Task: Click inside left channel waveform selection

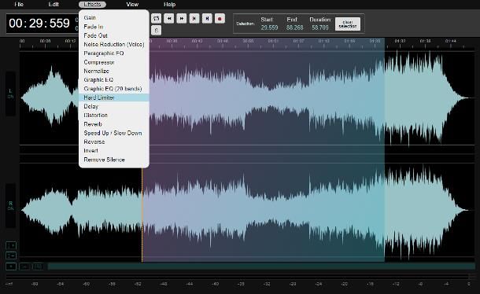Action: [267, 98]
